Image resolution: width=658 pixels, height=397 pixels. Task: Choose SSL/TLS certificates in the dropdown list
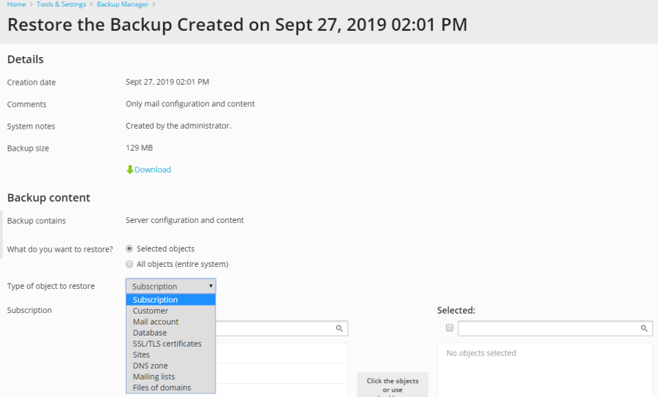[x=171, y=344]
